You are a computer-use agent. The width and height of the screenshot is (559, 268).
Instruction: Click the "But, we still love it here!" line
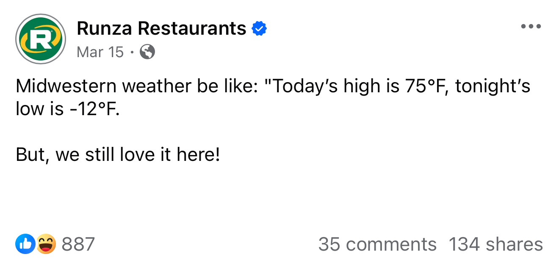coord(118,155)
